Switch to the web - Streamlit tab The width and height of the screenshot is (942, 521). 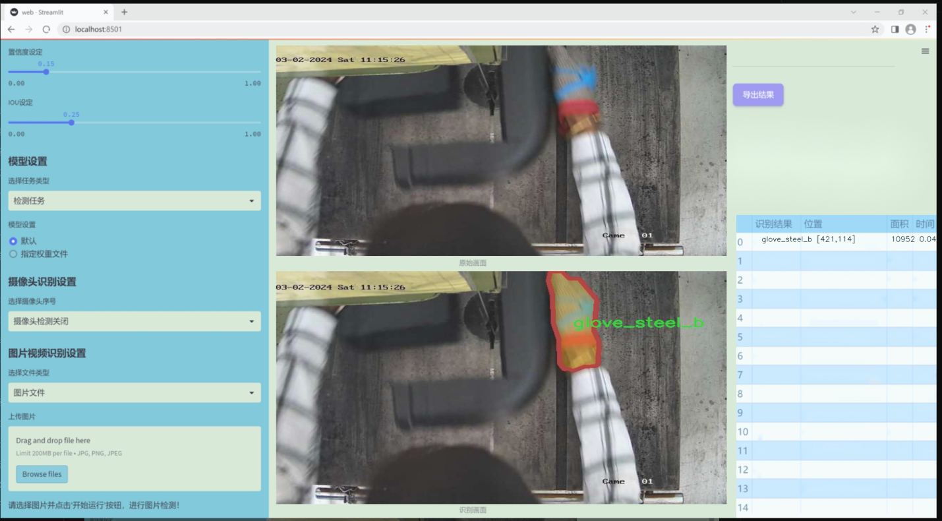click(59, 12)
